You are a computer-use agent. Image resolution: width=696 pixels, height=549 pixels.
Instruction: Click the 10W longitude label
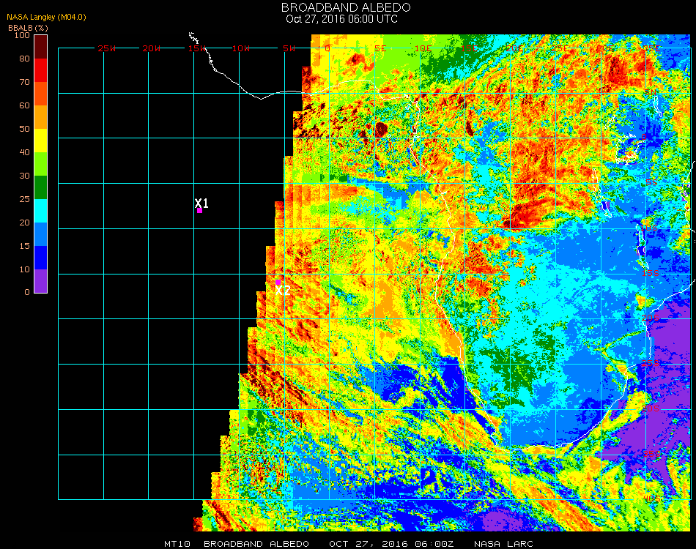tap(241, 48)
